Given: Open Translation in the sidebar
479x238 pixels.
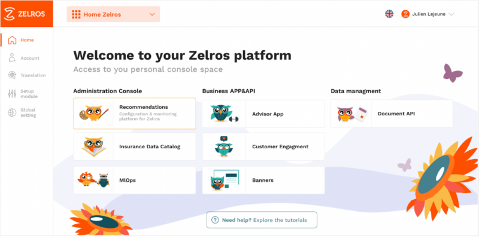Looking at the screenshot, I should click(x=26, y=75).
